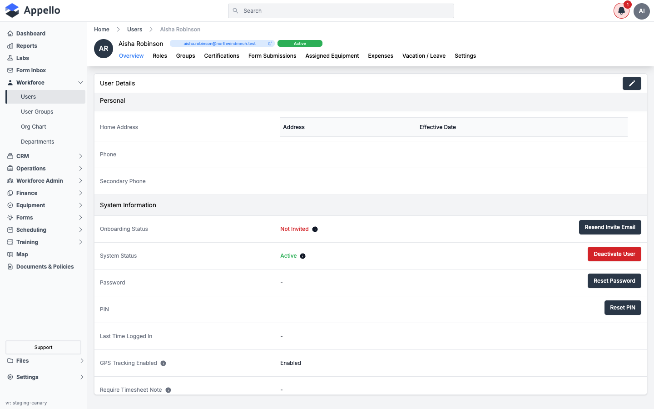Screen dimensions: 654x409
Task: Click info icon beside Active system status
Action: point(302,256)
